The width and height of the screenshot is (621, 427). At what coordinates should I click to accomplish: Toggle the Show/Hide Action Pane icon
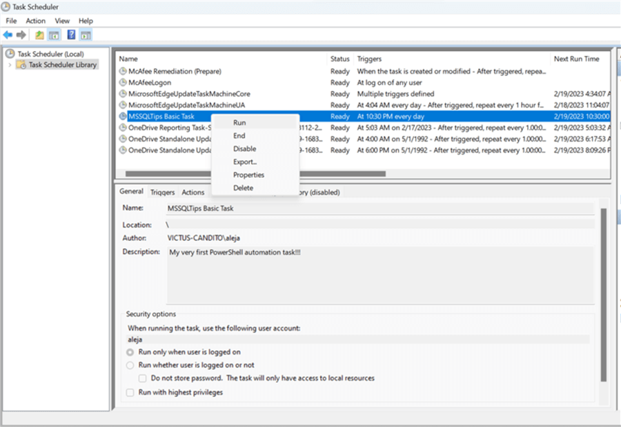86,34
